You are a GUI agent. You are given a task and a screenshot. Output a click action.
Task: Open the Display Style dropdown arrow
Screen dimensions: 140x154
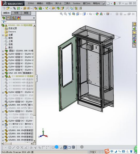tap(87, 14)
